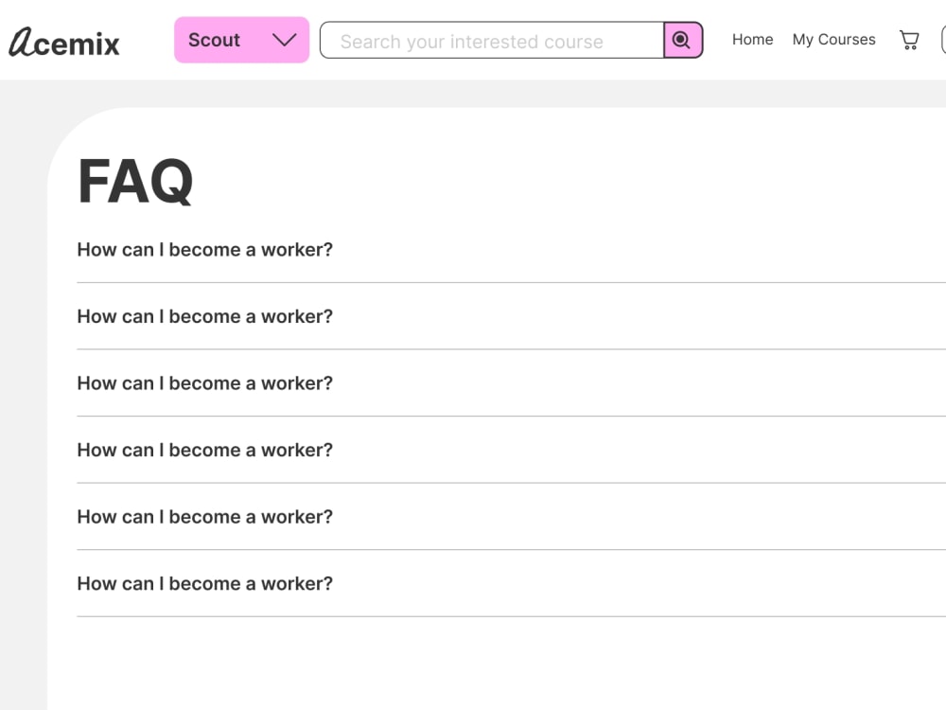Go to Home
This screenshot has height=710, width=946.
pyautogui.click(x=752, y=40)
